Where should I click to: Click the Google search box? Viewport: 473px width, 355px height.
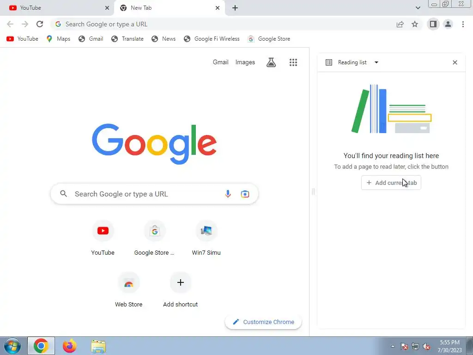(154, 194)
